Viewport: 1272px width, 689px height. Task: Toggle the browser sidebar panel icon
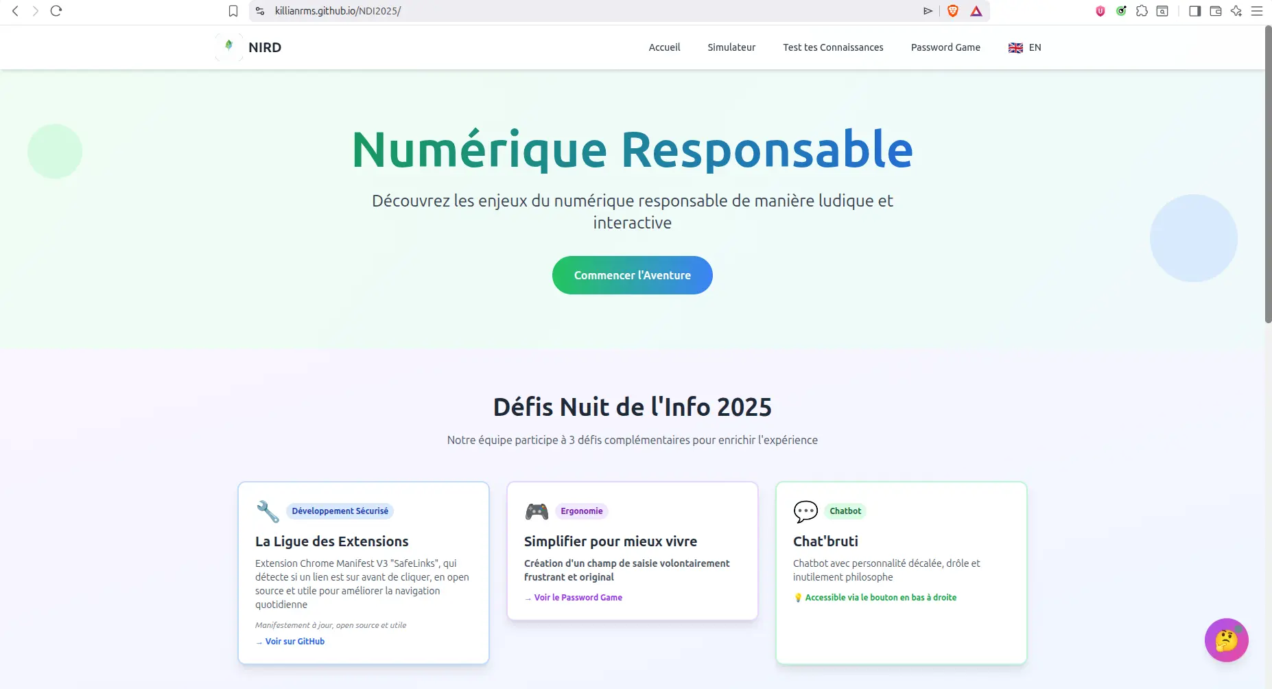(1194, 11)
